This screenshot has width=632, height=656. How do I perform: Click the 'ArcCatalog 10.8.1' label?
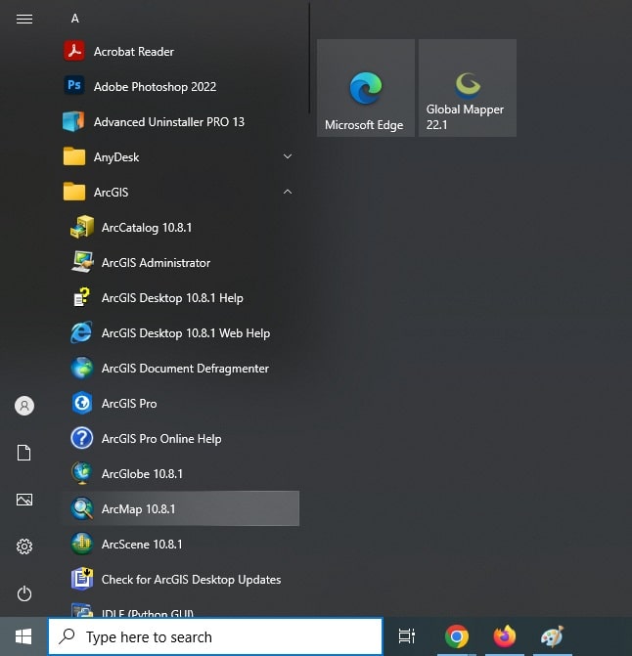tap(147, 227)
